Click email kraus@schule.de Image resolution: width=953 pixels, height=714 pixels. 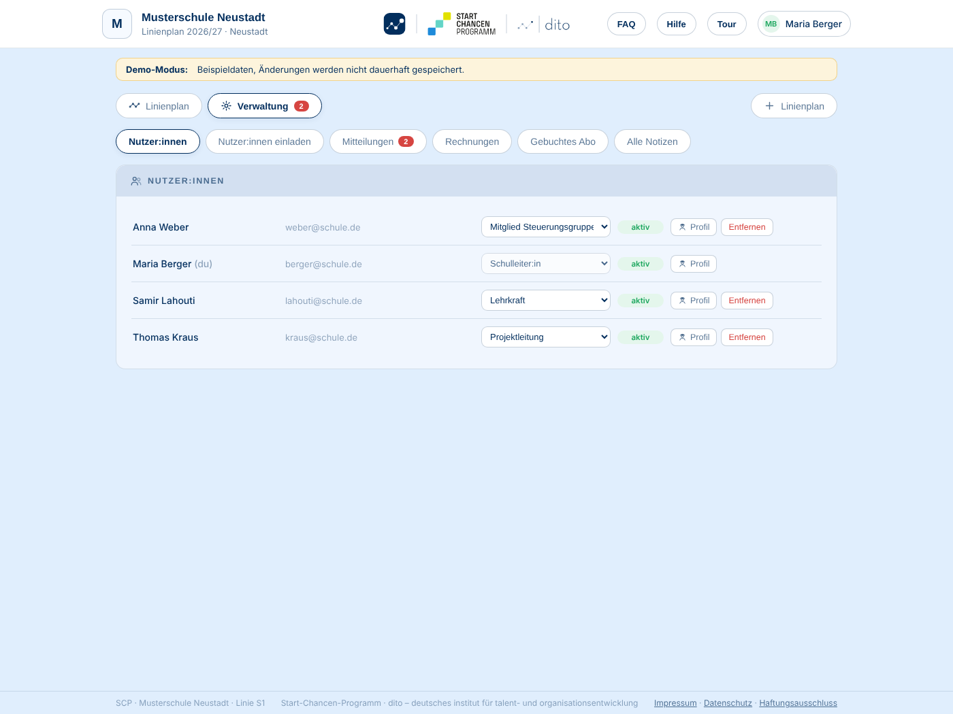321,337
